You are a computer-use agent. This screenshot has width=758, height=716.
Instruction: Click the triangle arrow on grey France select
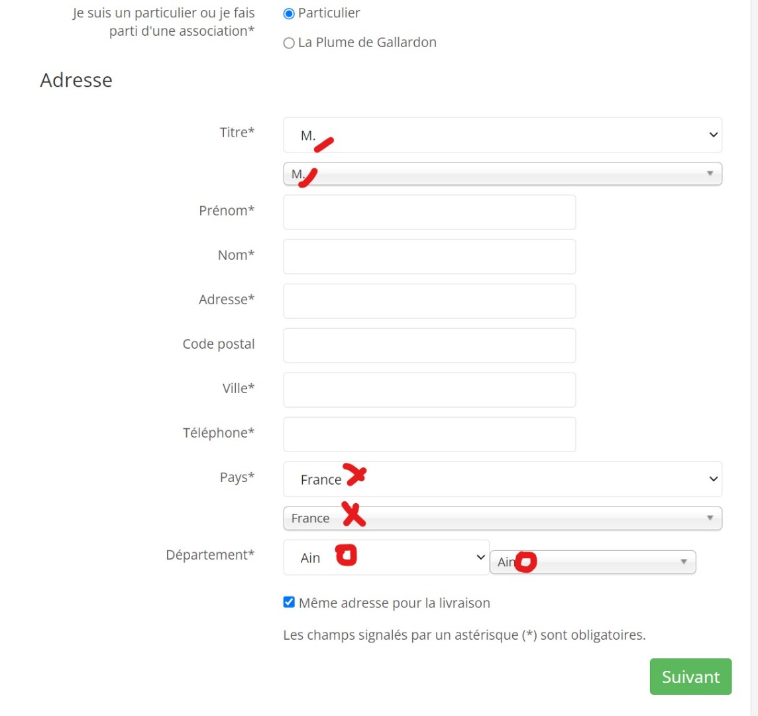point(710,518)
